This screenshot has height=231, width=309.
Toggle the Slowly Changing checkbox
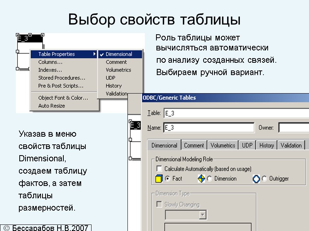(x=159, y=204)
